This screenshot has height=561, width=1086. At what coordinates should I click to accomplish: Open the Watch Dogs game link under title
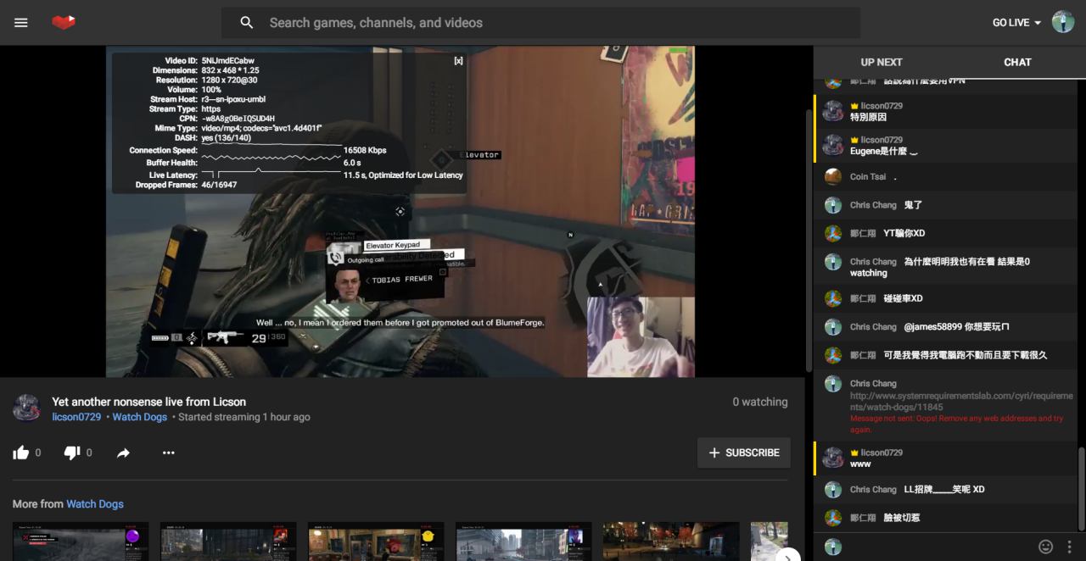(x=139, y=417)
